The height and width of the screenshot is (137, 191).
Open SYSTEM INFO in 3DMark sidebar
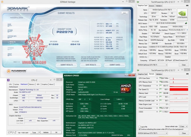tap(12, 37)
